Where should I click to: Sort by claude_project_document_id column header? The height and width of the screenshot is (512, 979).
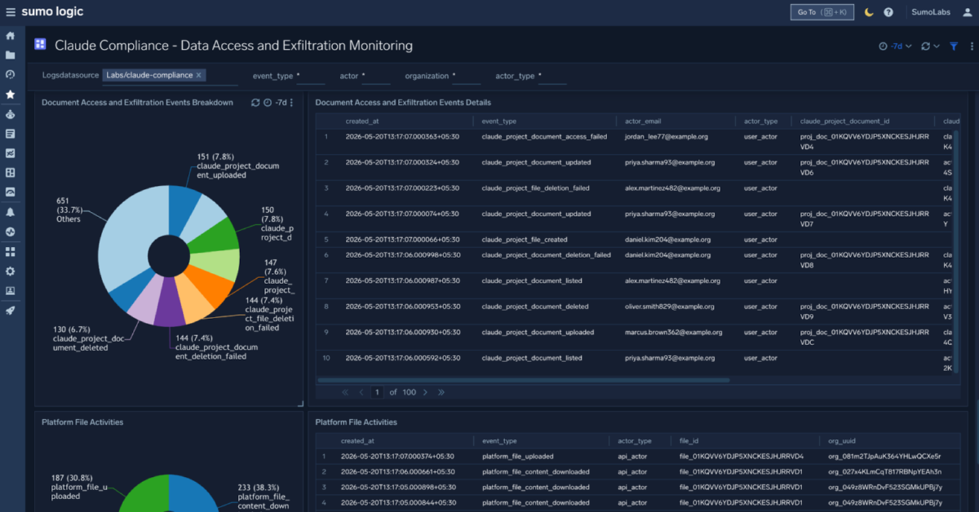(x=844, y=121)
